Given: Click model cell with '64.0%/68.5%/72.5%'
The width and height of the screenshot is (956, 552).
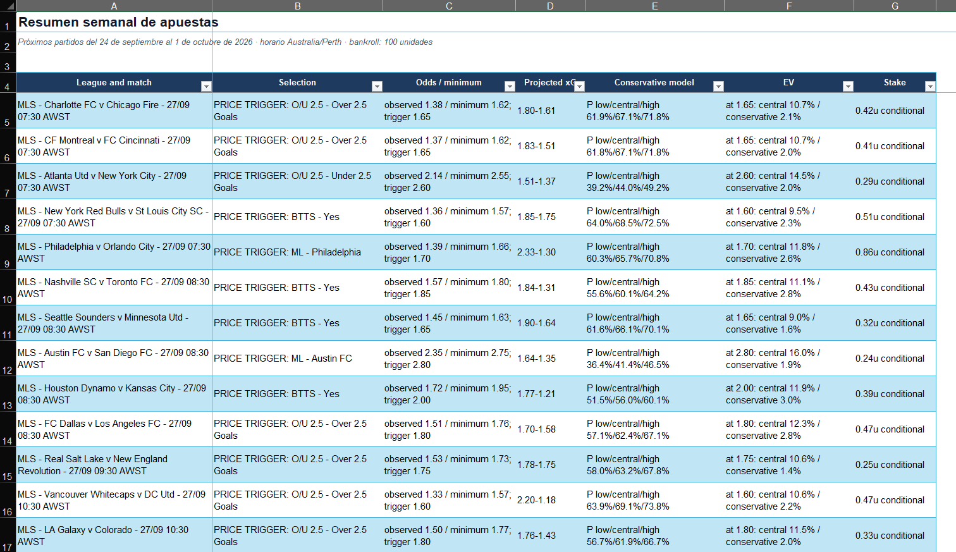Looking at the screenshot, I should 655,217.
